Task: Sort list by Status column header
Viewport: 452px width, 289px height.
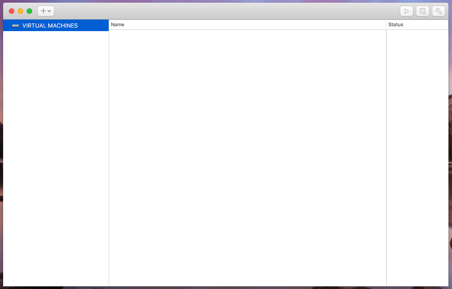Action: pos(417,25)
